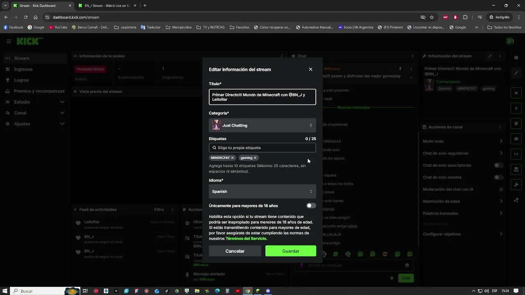Click Filtro in Feed de actividades
Viewport: 525px width, 295px height.
tap(159, 209)
